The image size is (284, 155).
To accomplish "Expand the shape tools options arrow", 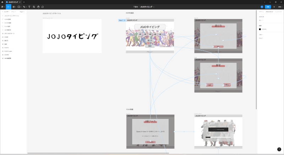I will point(21,7).
